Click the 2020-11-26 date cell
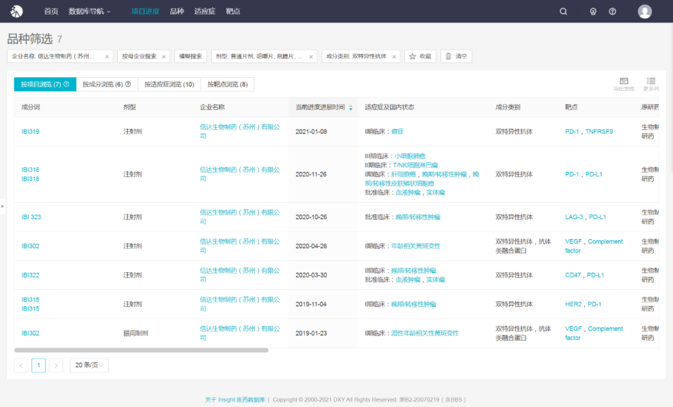The width and height of the screenshot is (673, 407). 311,174
